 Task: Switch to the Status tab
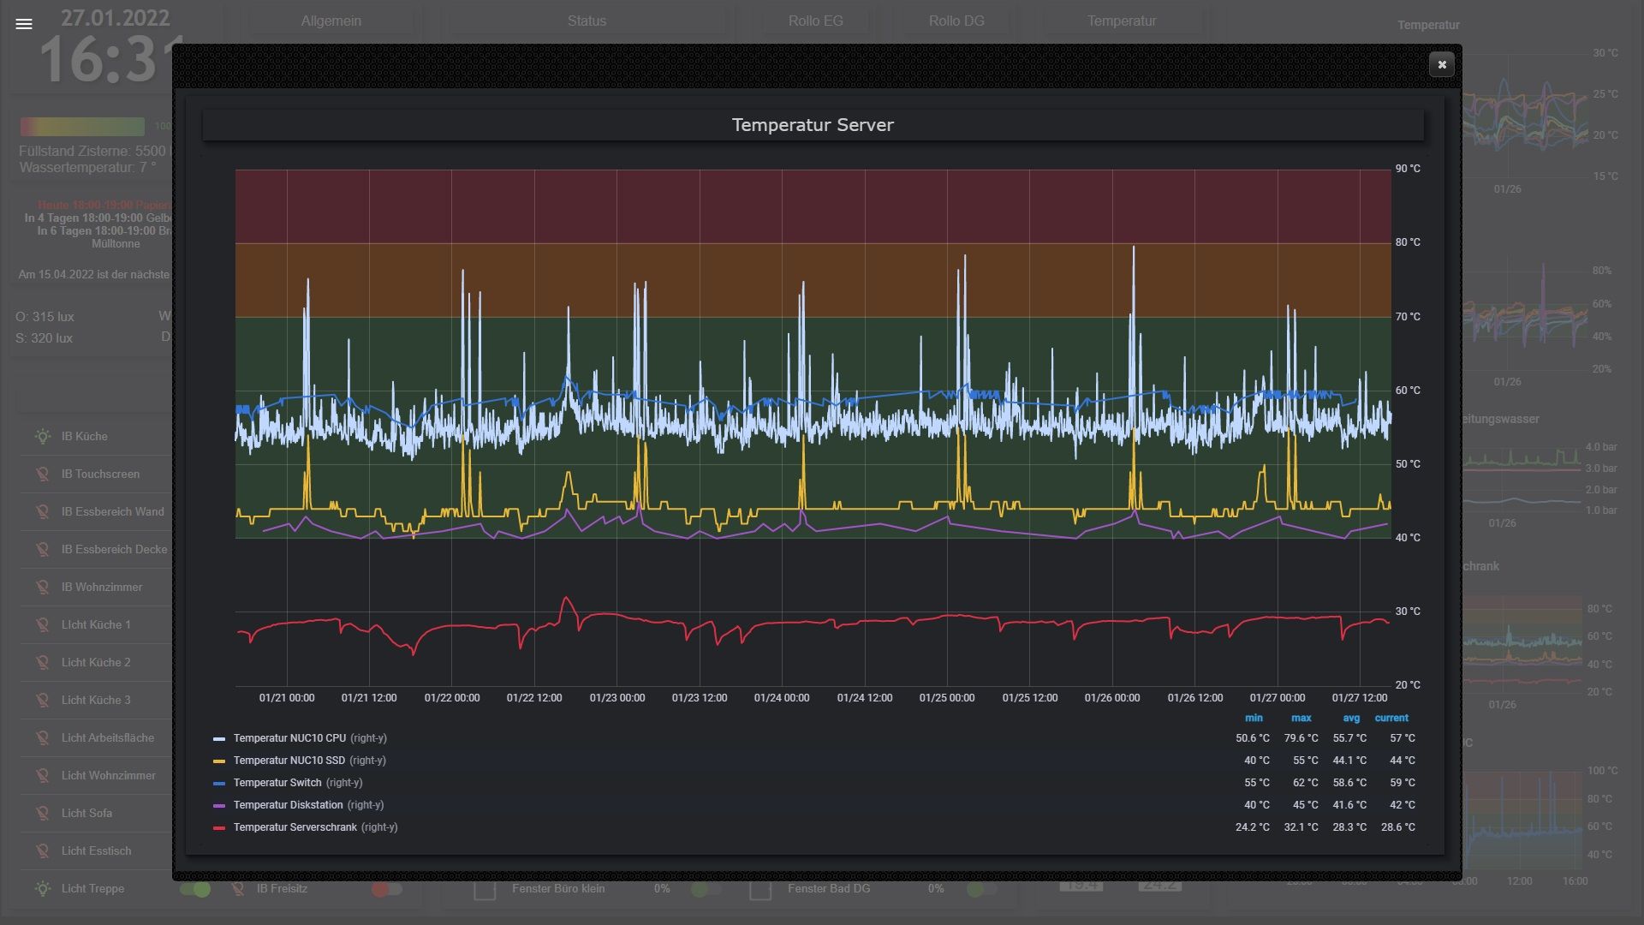click(587, 21)
